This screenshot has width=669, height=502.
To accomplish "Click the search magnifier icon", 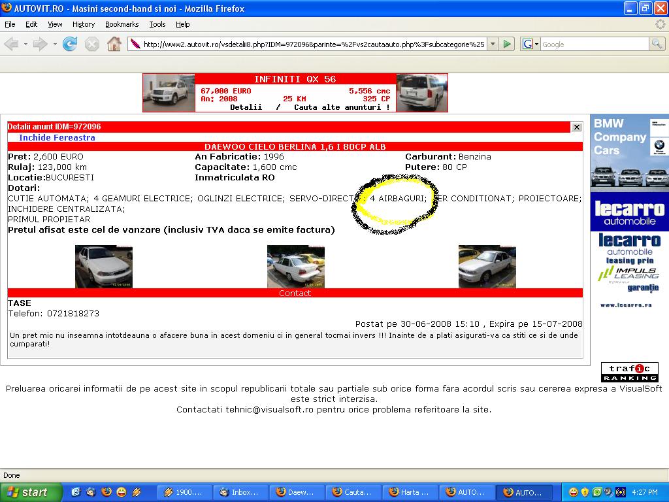I will tap(657, 44).
